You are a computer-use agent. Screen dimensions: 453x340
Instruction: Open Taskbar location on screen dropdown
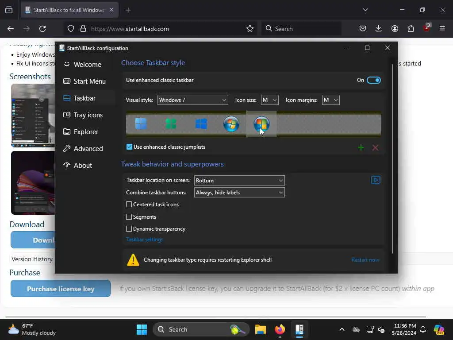[x=239, y=181]
